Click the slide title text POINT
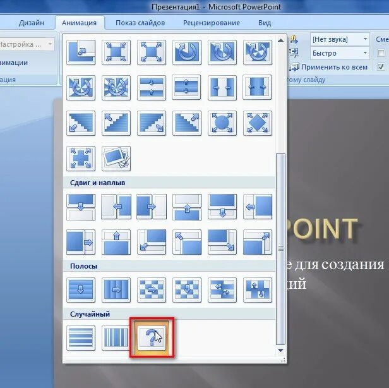The height and width of the screenshot is (388, 389). coord(323,229)
